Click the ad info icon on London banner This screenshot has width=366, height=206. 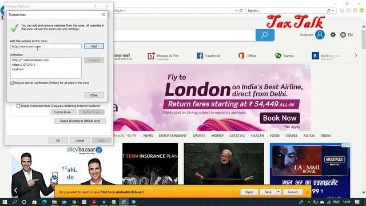click(x=304, y=66)
